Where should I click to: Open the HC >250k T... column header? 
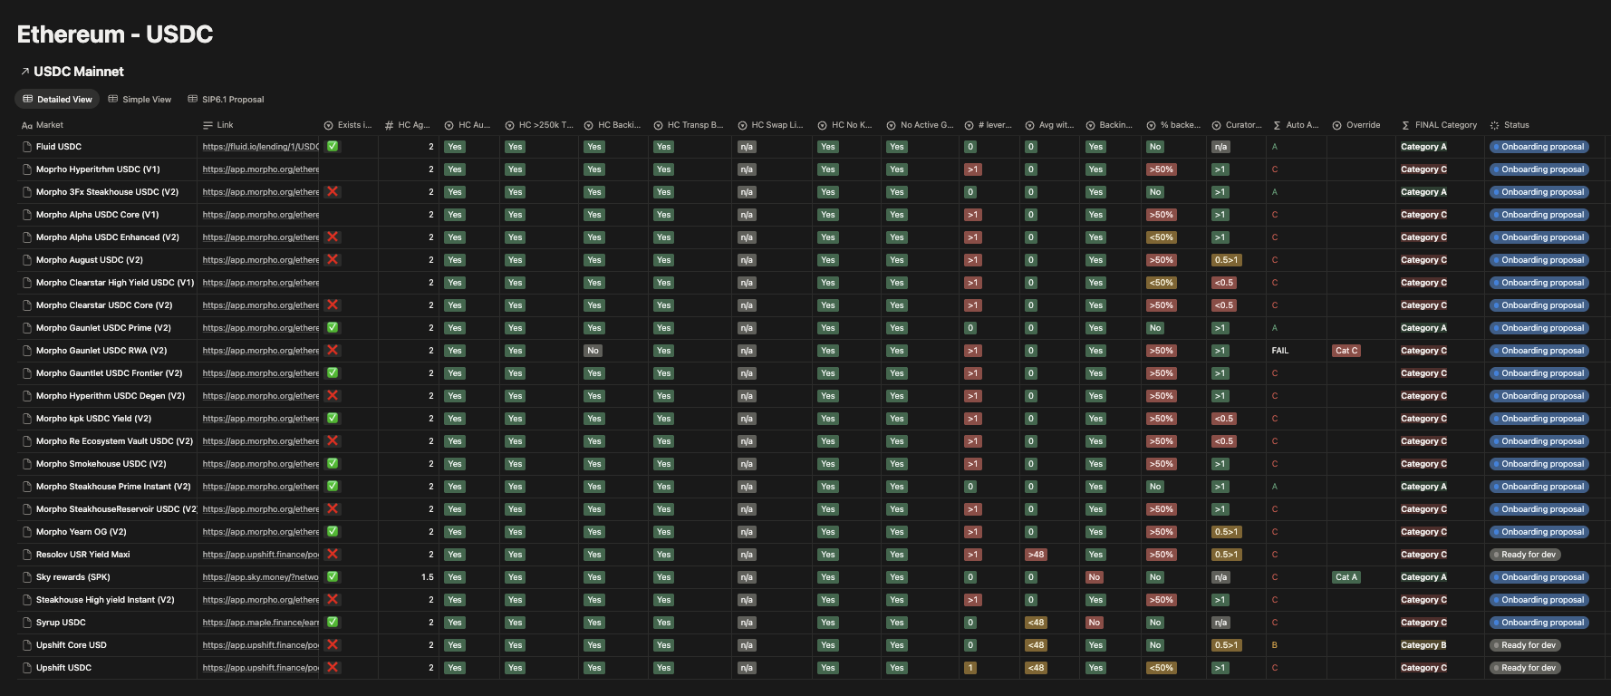[x=539, y=125]
